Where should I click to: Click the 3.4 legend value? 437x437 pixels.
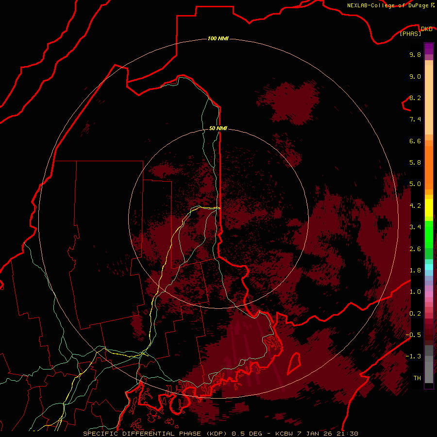coord(415,227)
